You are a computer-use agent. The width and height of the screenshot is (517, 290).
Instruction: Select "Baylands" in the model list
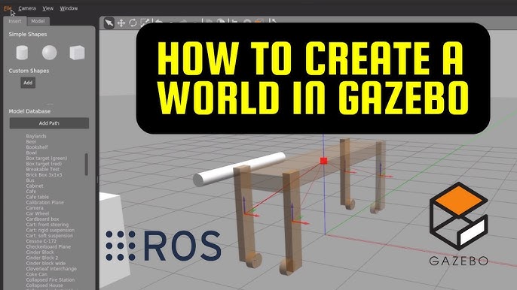tap(36, 136)
